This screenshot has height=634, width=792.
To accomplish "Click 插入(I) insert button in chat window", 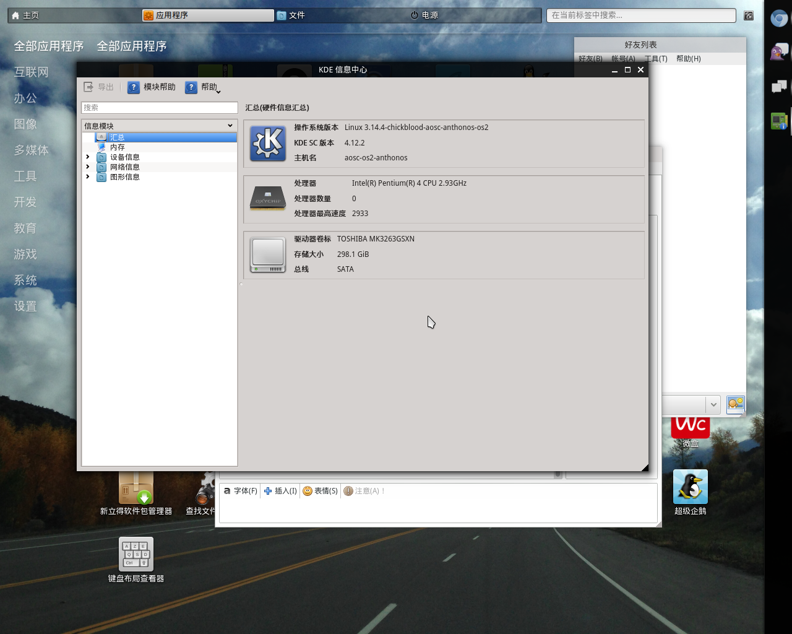I will click(280, 491).
